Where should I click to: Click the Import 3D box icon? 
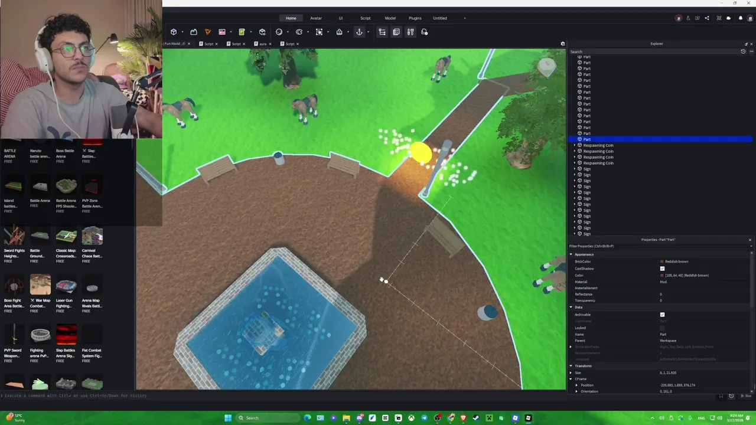pos(262,32)
